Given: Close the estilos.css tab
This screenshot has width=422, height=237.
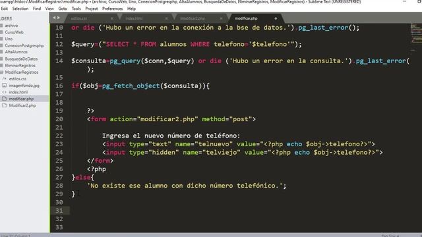Looking at the screenshot, I should pos(111,18).
